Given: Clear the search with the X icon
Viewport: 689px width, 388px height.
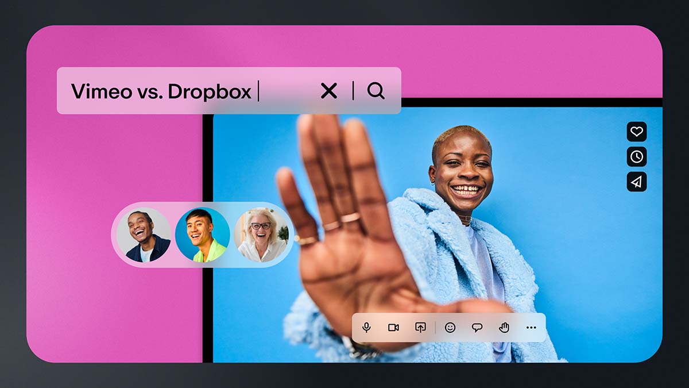Looking at the screenshot, I should click(x=328, y=91).
